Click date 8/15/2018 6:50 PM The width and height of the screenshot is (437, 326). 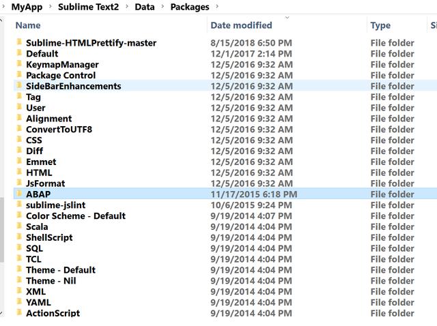point(251,43)
